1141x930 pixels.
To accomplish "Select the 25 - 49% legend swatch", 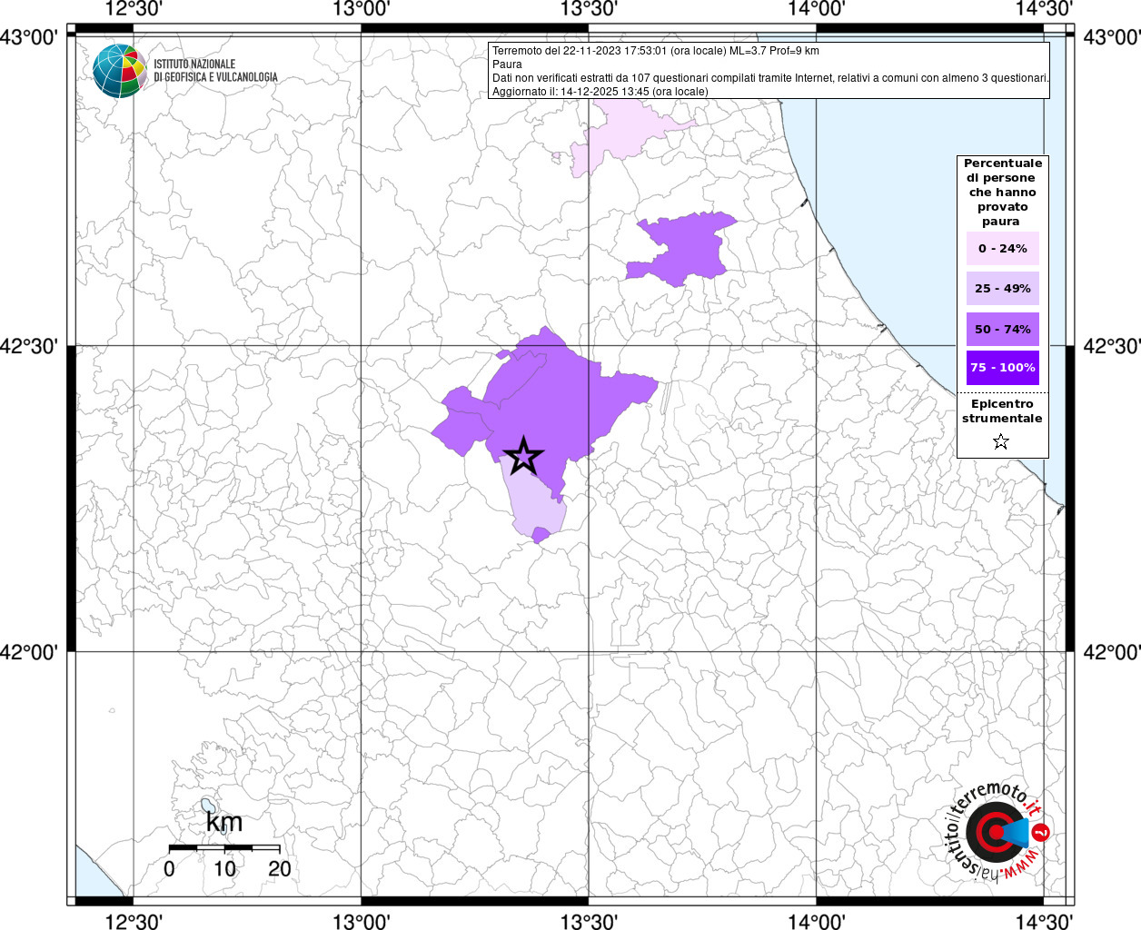I will point(1003,288).
